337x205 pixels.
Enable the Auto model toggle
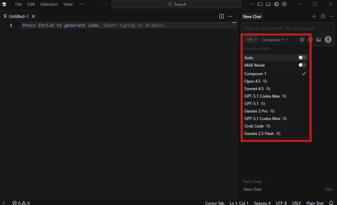coord(302,58)
